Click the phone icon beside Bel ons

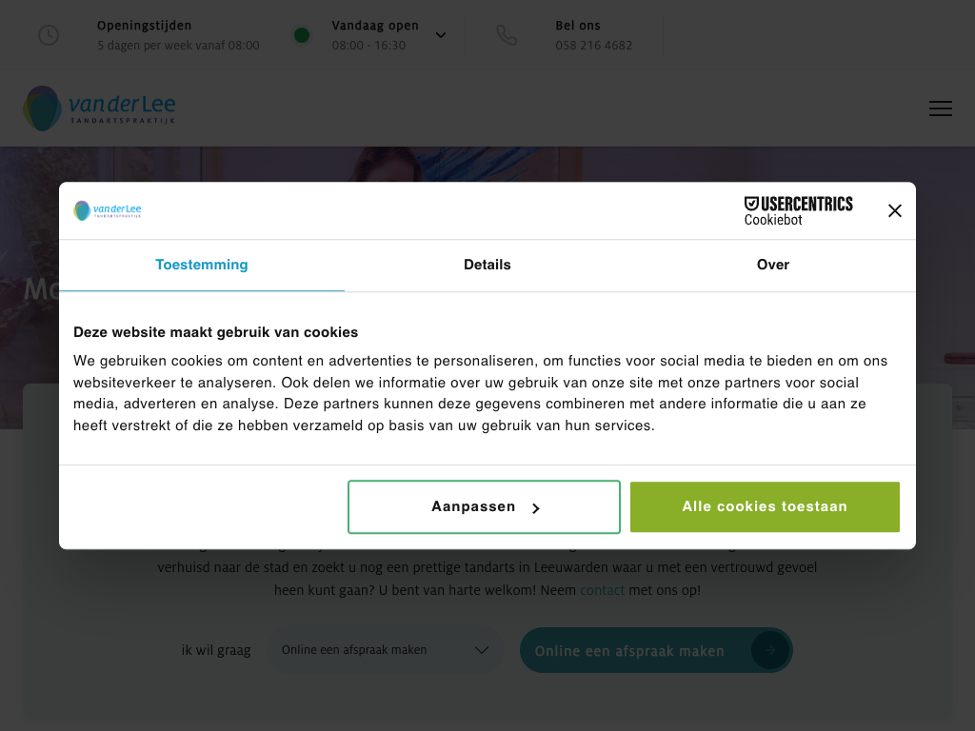(507, 35)
